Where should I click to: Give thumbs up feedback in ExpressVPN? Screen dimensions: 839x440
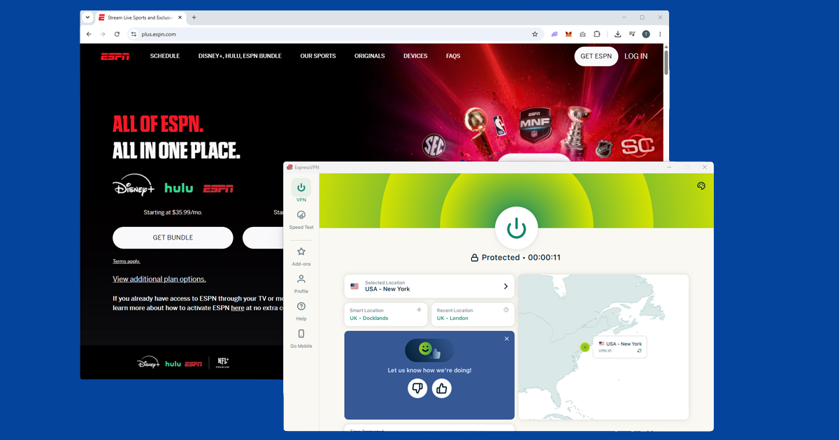442,388
